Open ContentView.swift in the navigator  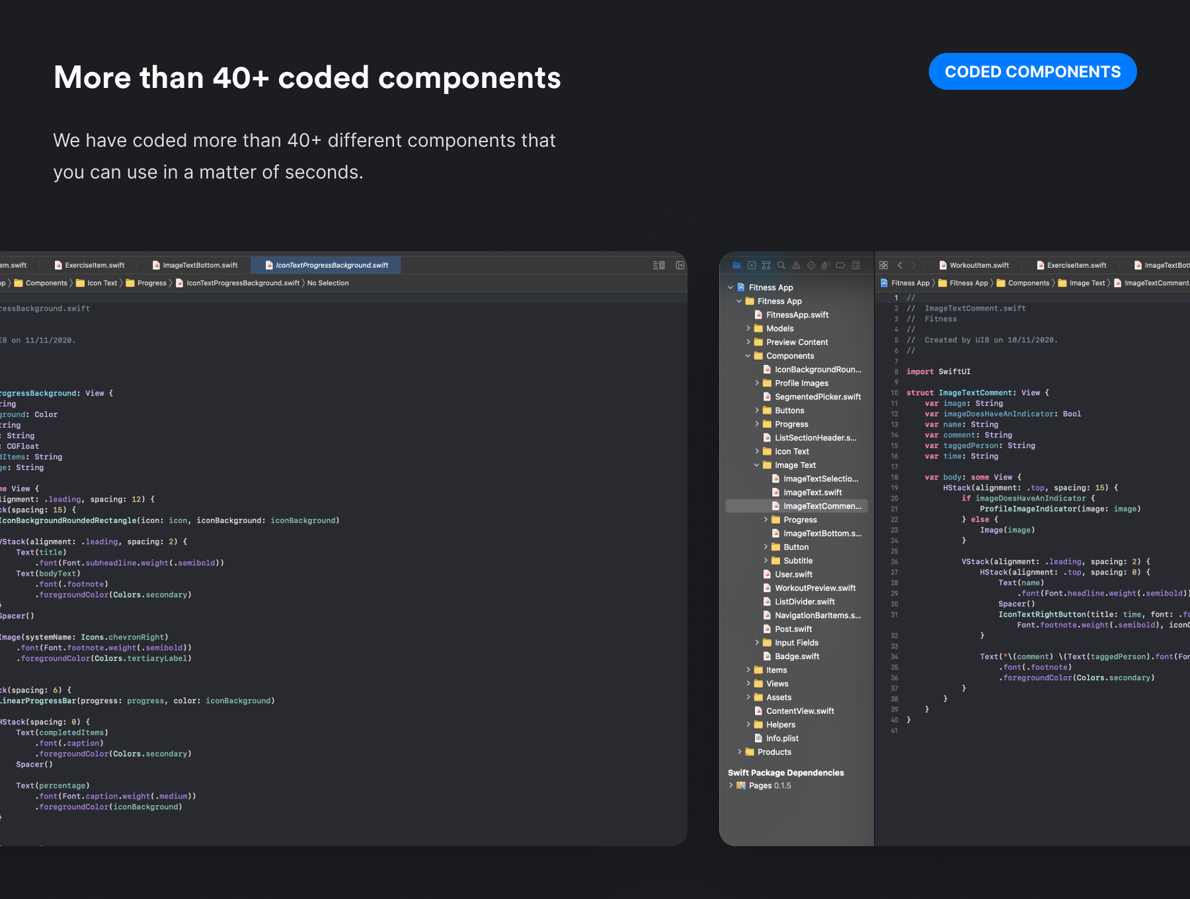coord(800,711)
